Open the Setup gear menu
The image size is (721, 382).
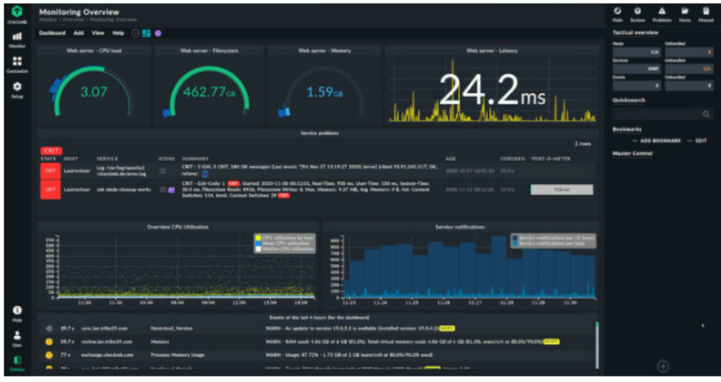point(17,90)
